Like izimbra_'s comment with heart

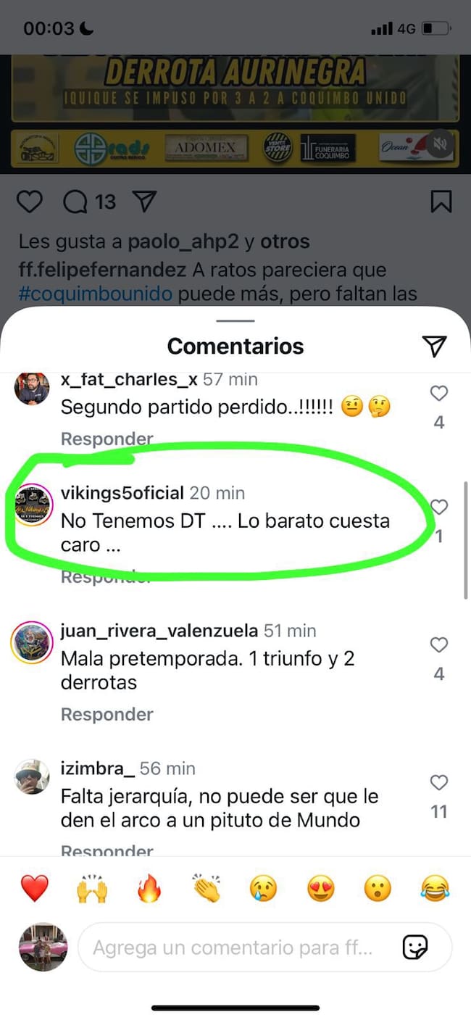tap(439, 782)
